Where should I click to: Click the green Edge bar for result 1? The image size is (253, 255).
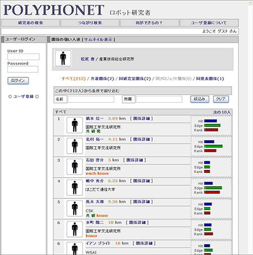coord(212,126)
